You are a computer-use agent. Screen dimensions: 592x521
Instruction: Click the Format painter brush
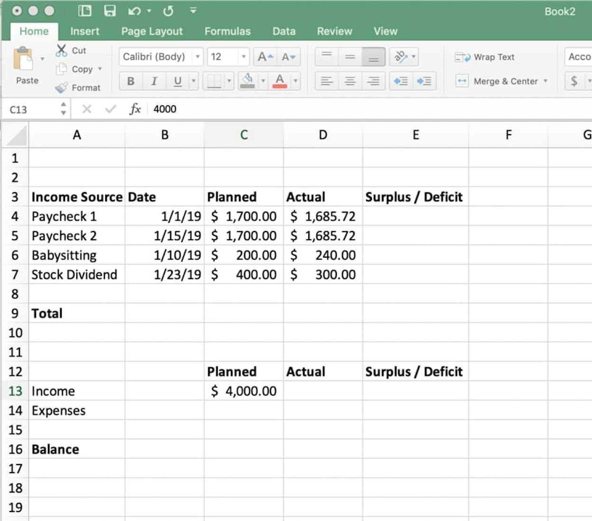click(x=61, y=87)
